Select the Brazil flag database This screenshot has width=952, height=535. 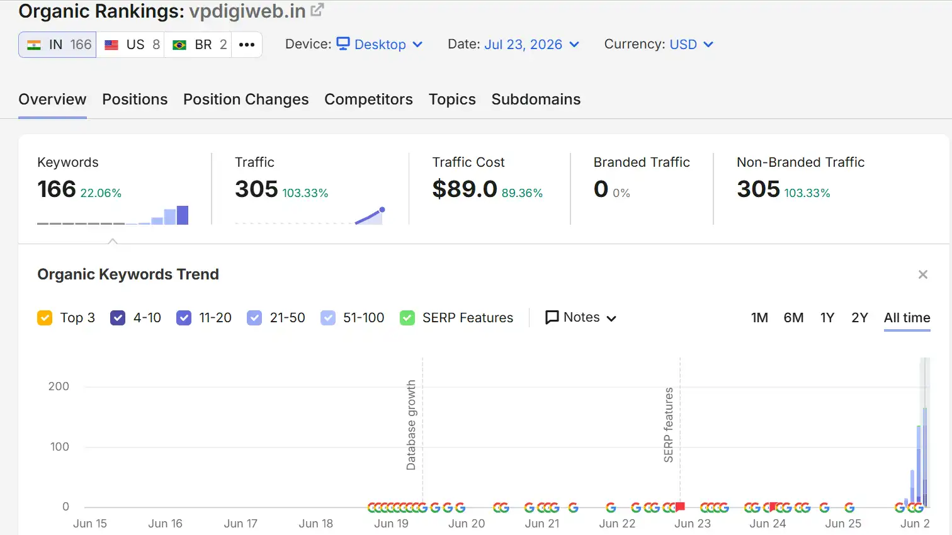point(198,45)
